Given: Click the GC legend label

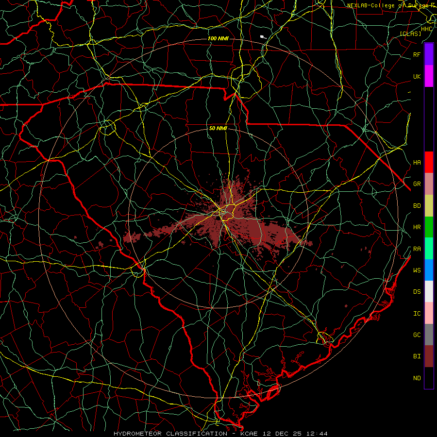Looking at the screenshot, I should 417,335.
